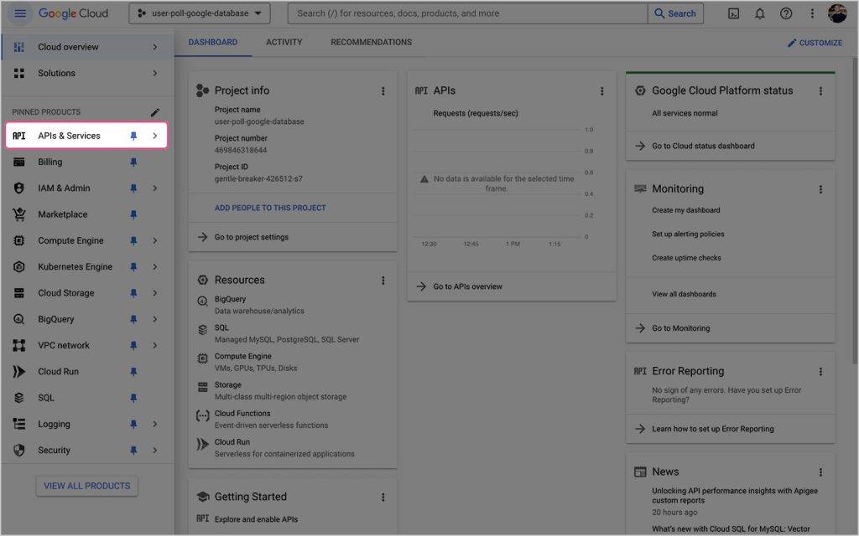This screenshot has width=859, height=536.
Task: Switch to the Recommendations tab
Action: click(371, 43)
